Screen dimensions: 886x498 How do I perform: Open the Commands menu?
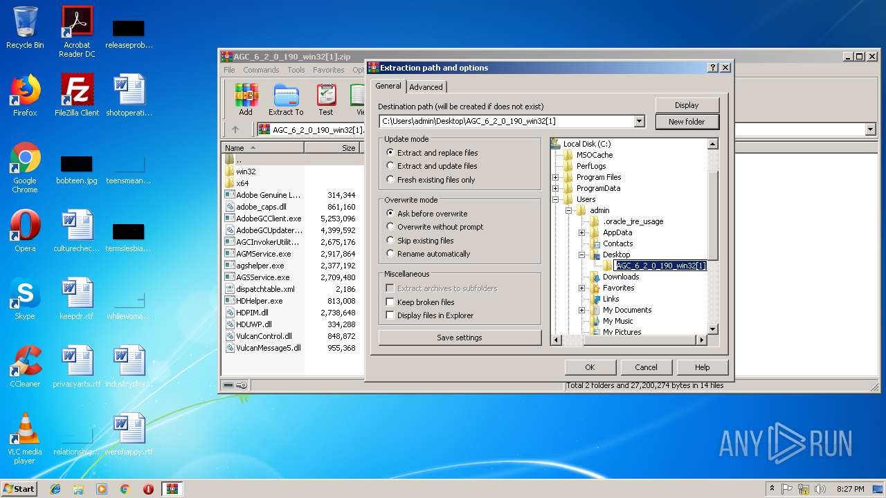[x=261, y=70]
